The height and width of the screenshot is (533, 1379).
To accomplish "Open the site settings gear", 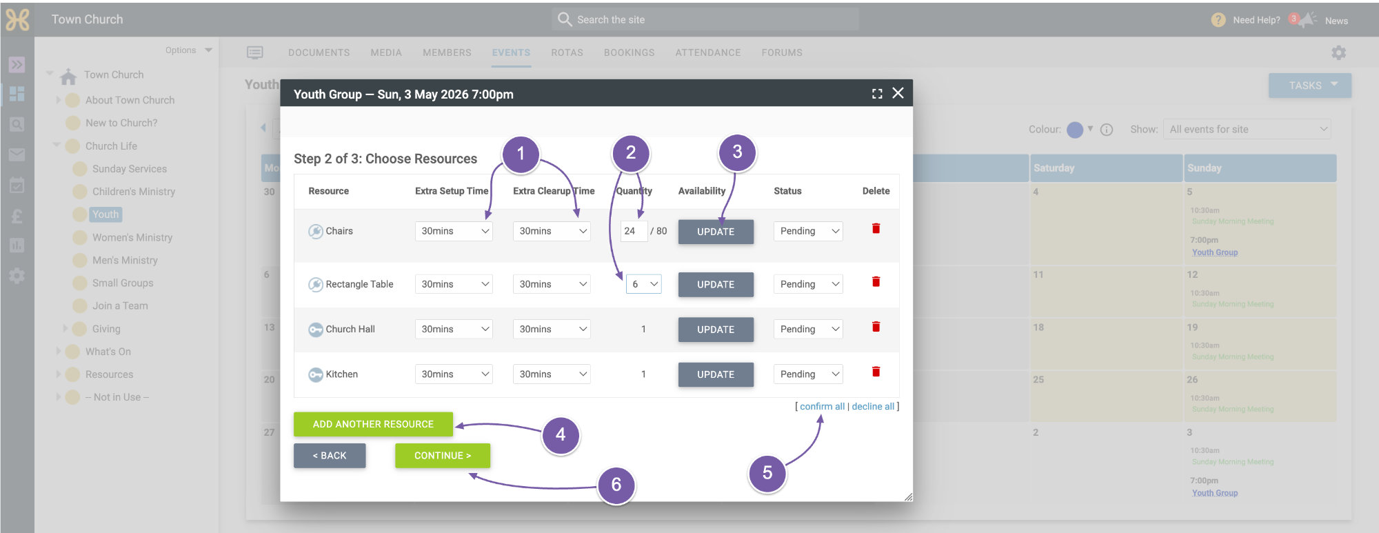I will coord(1338,52).
